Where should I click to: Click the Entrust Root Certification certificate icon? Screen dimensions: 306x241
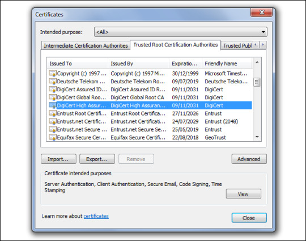(x=53, y=113)
